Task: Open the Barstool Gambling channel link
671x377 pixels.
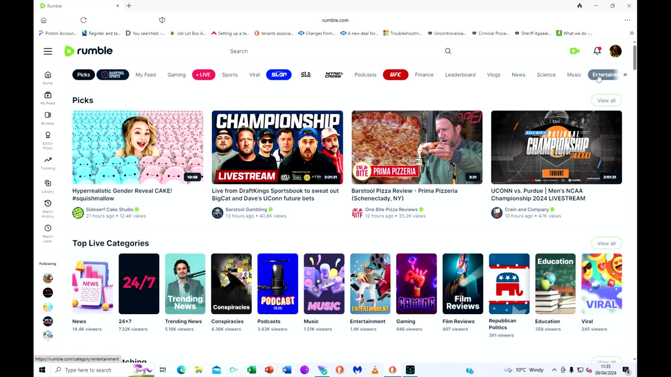Action: [x=246, y=209]
